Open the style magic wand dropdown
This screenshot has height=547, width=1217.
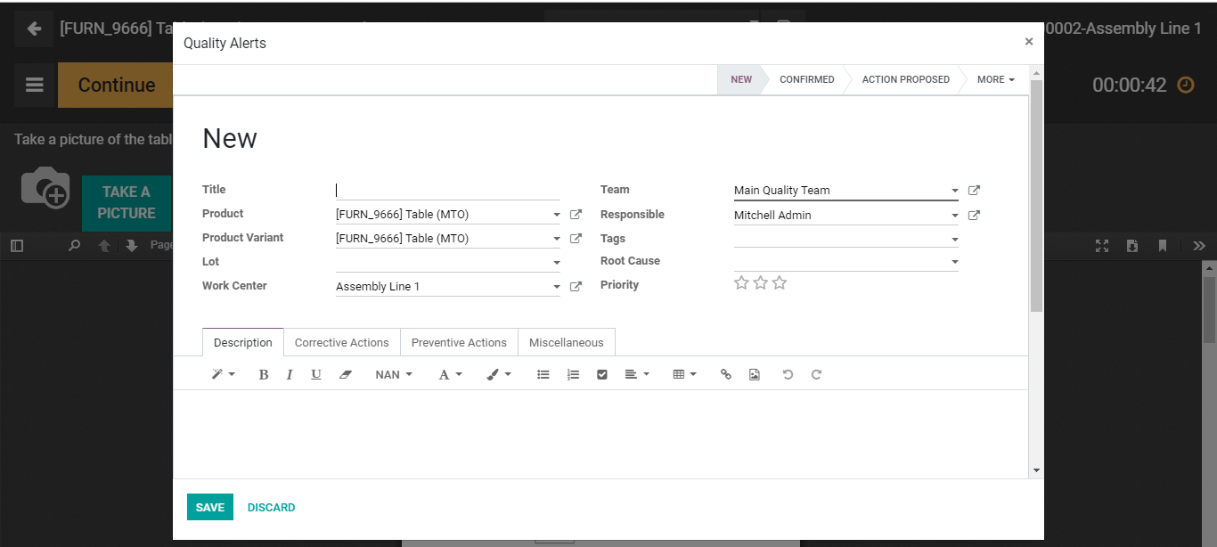[x=223, y=375]
